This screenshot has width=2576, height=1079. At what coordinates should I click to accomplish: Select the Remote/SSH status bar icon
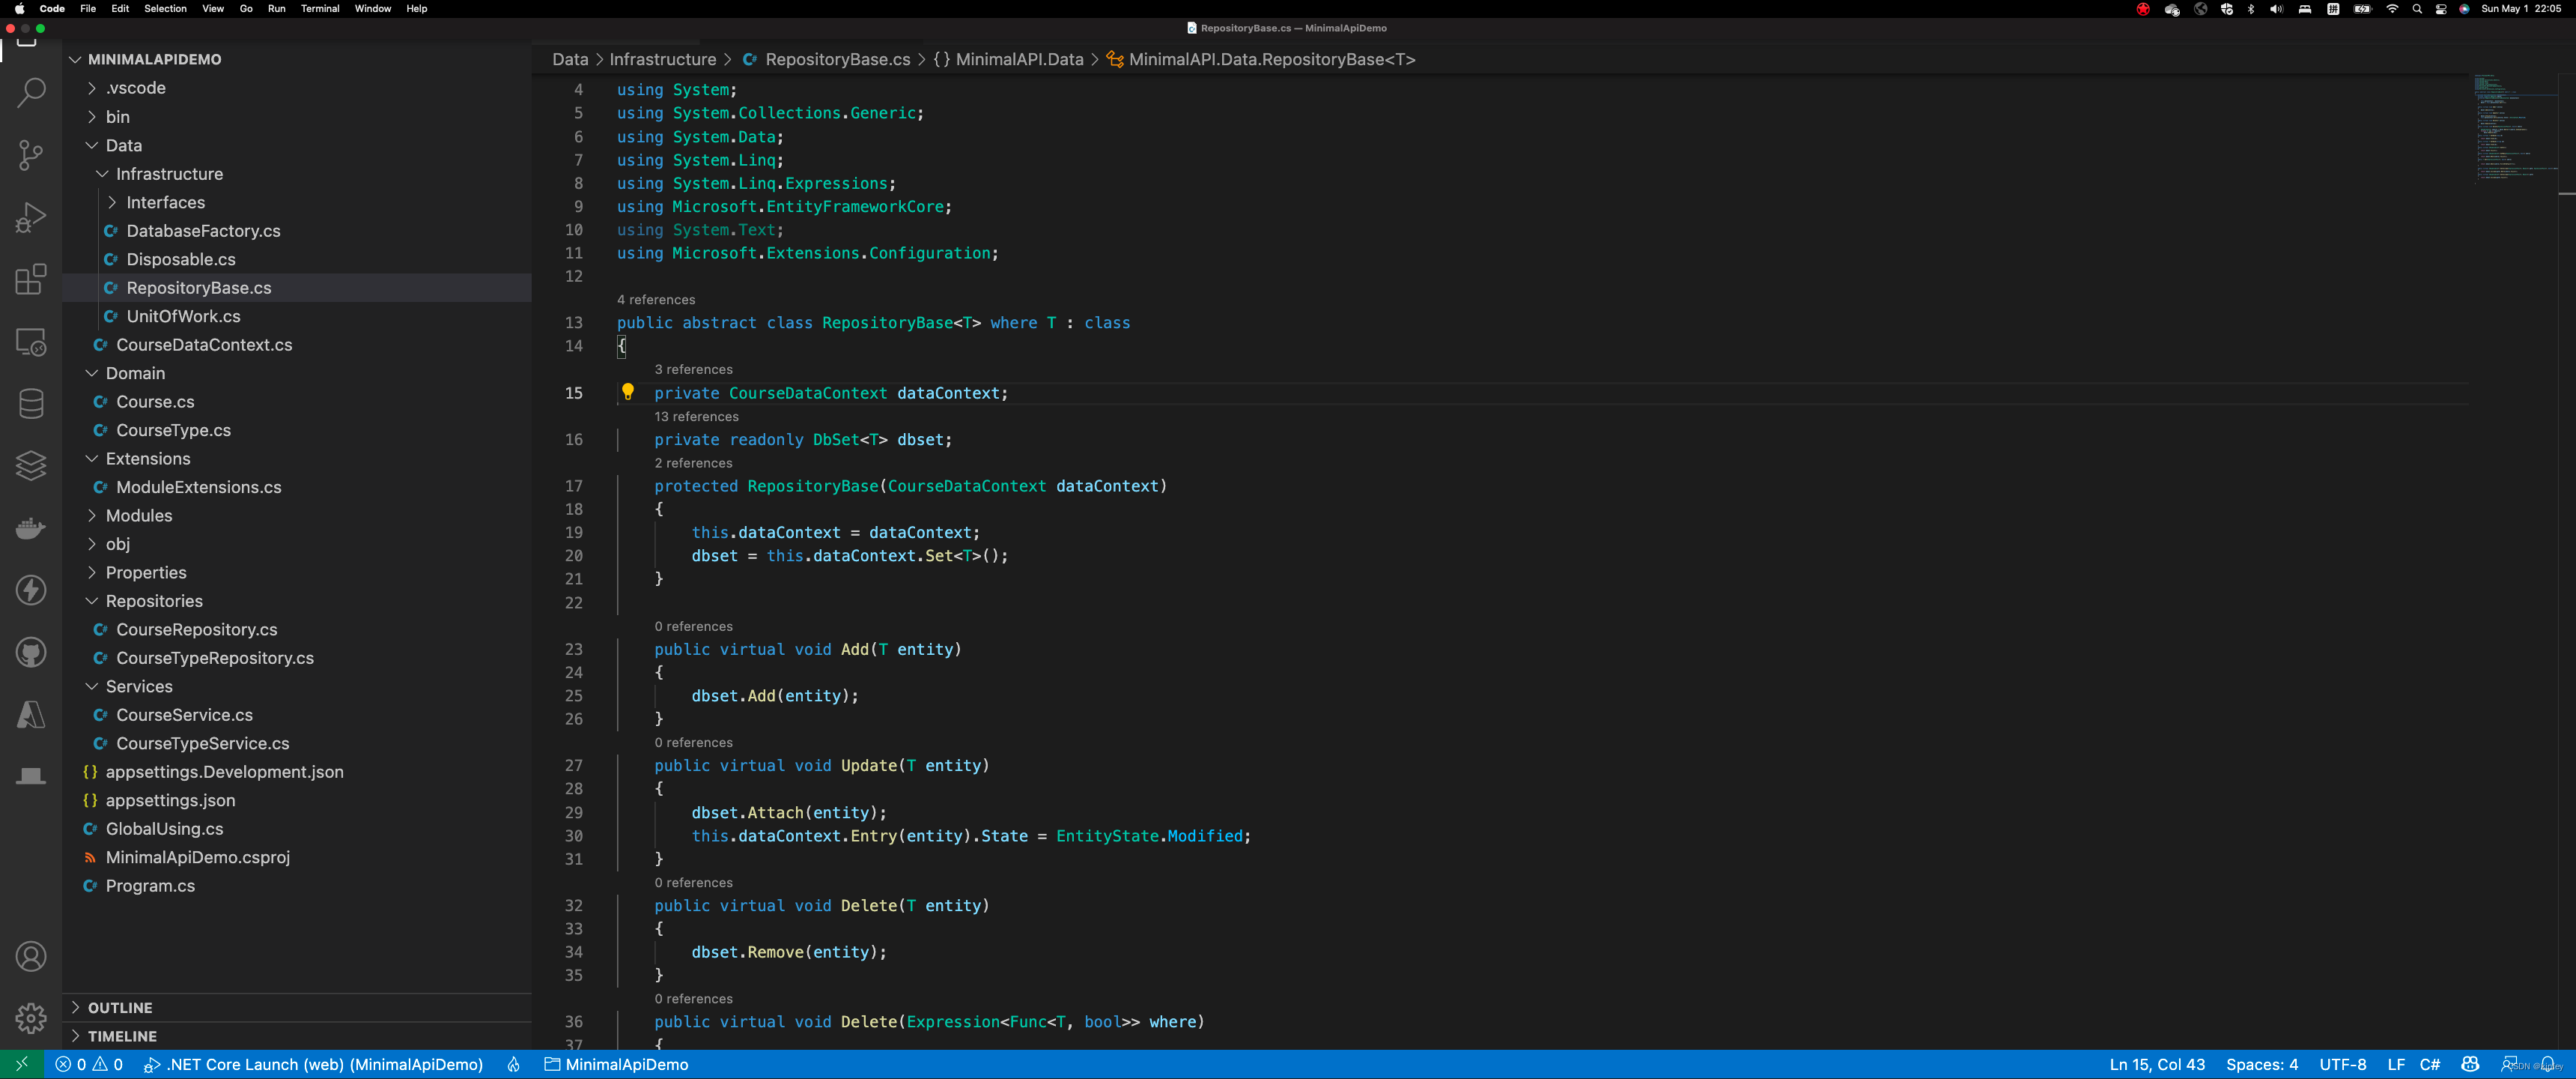point(22,1064)
